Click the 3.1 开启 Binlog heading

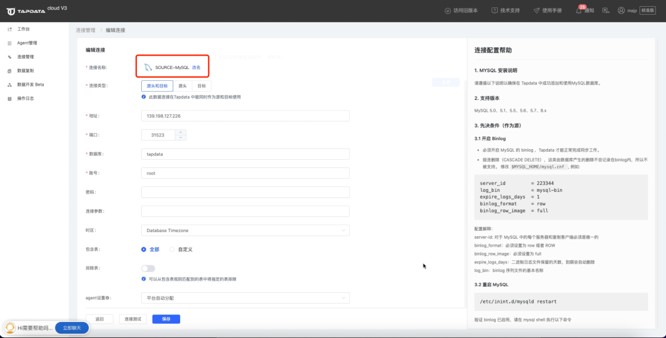tap(490, 138)
